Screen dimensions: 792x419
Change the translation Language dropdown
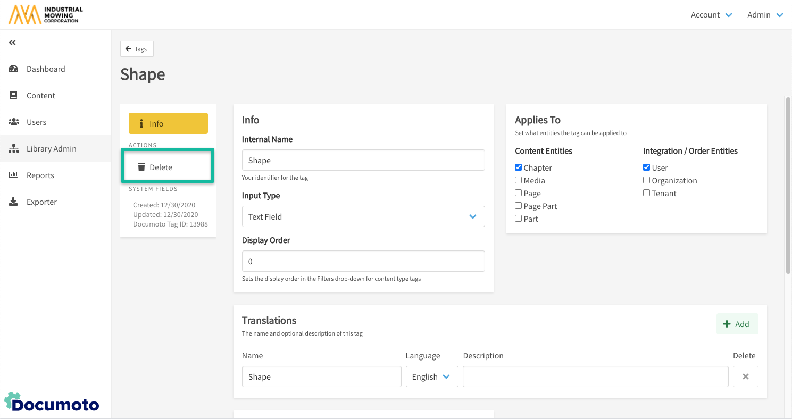[x=431, y=376]
